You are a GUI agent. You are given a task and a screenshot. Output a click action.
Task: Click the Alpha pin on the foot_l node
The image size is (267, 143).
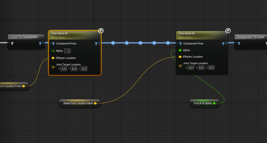(53, 51)
